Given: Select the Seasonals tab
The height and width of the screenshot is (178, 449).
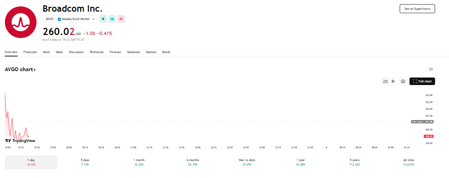Looking at the screenshot, I should point(134,52).
